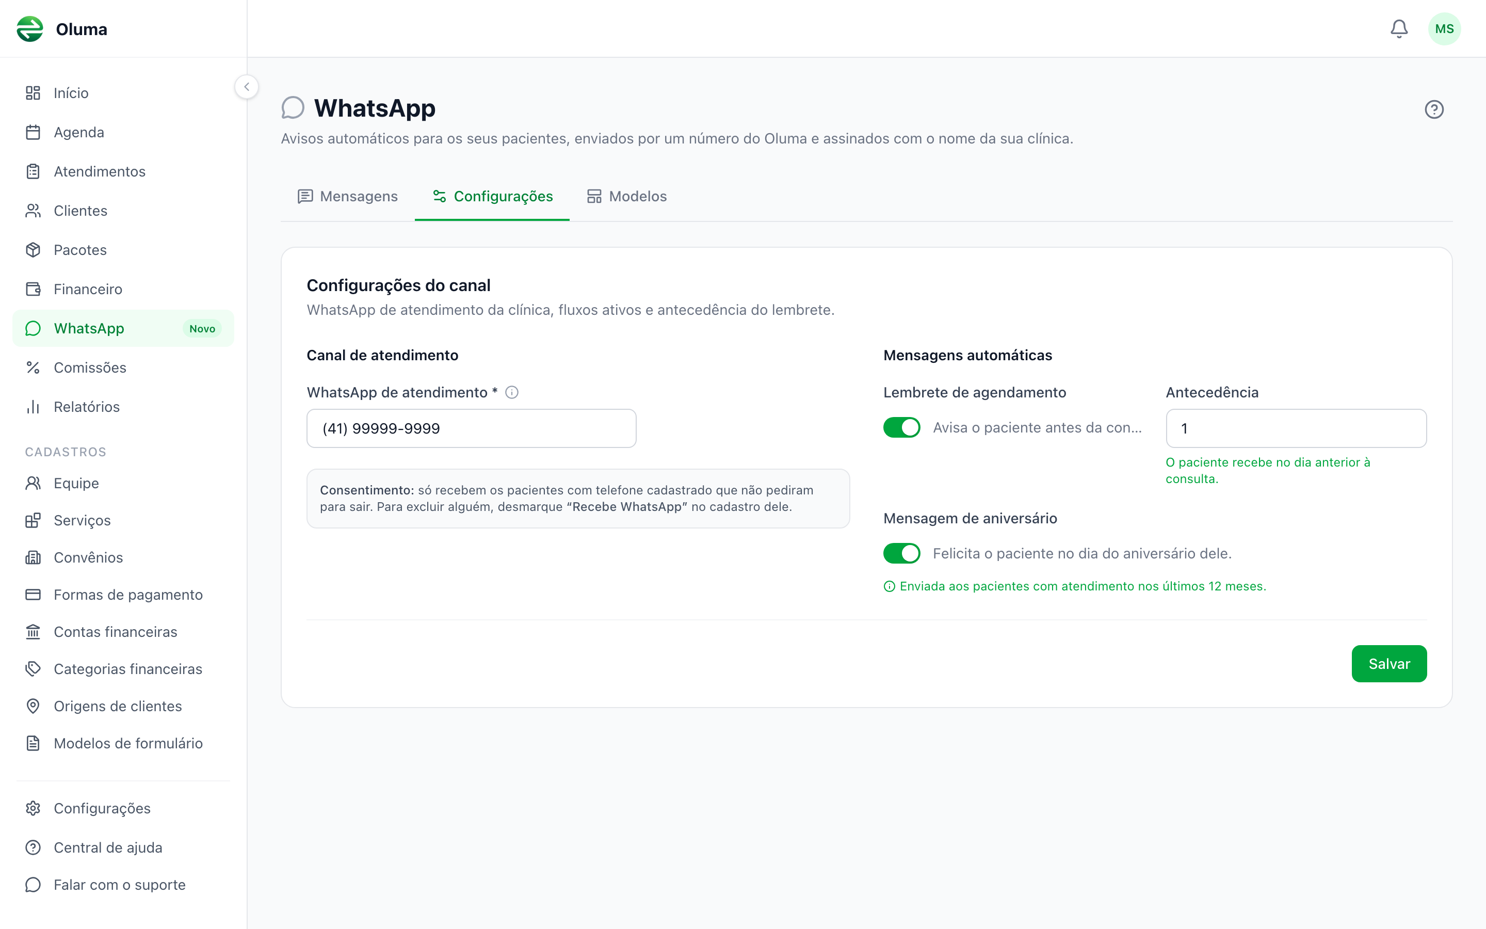Viewport: 1486px width, 929px height.
Task: Collapse the sidebar with chevron button
Action: 247,87
